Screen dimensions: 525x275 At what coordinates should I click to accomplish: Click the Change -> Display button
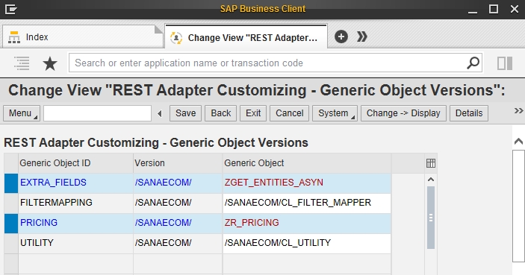[x=403, y=113]
